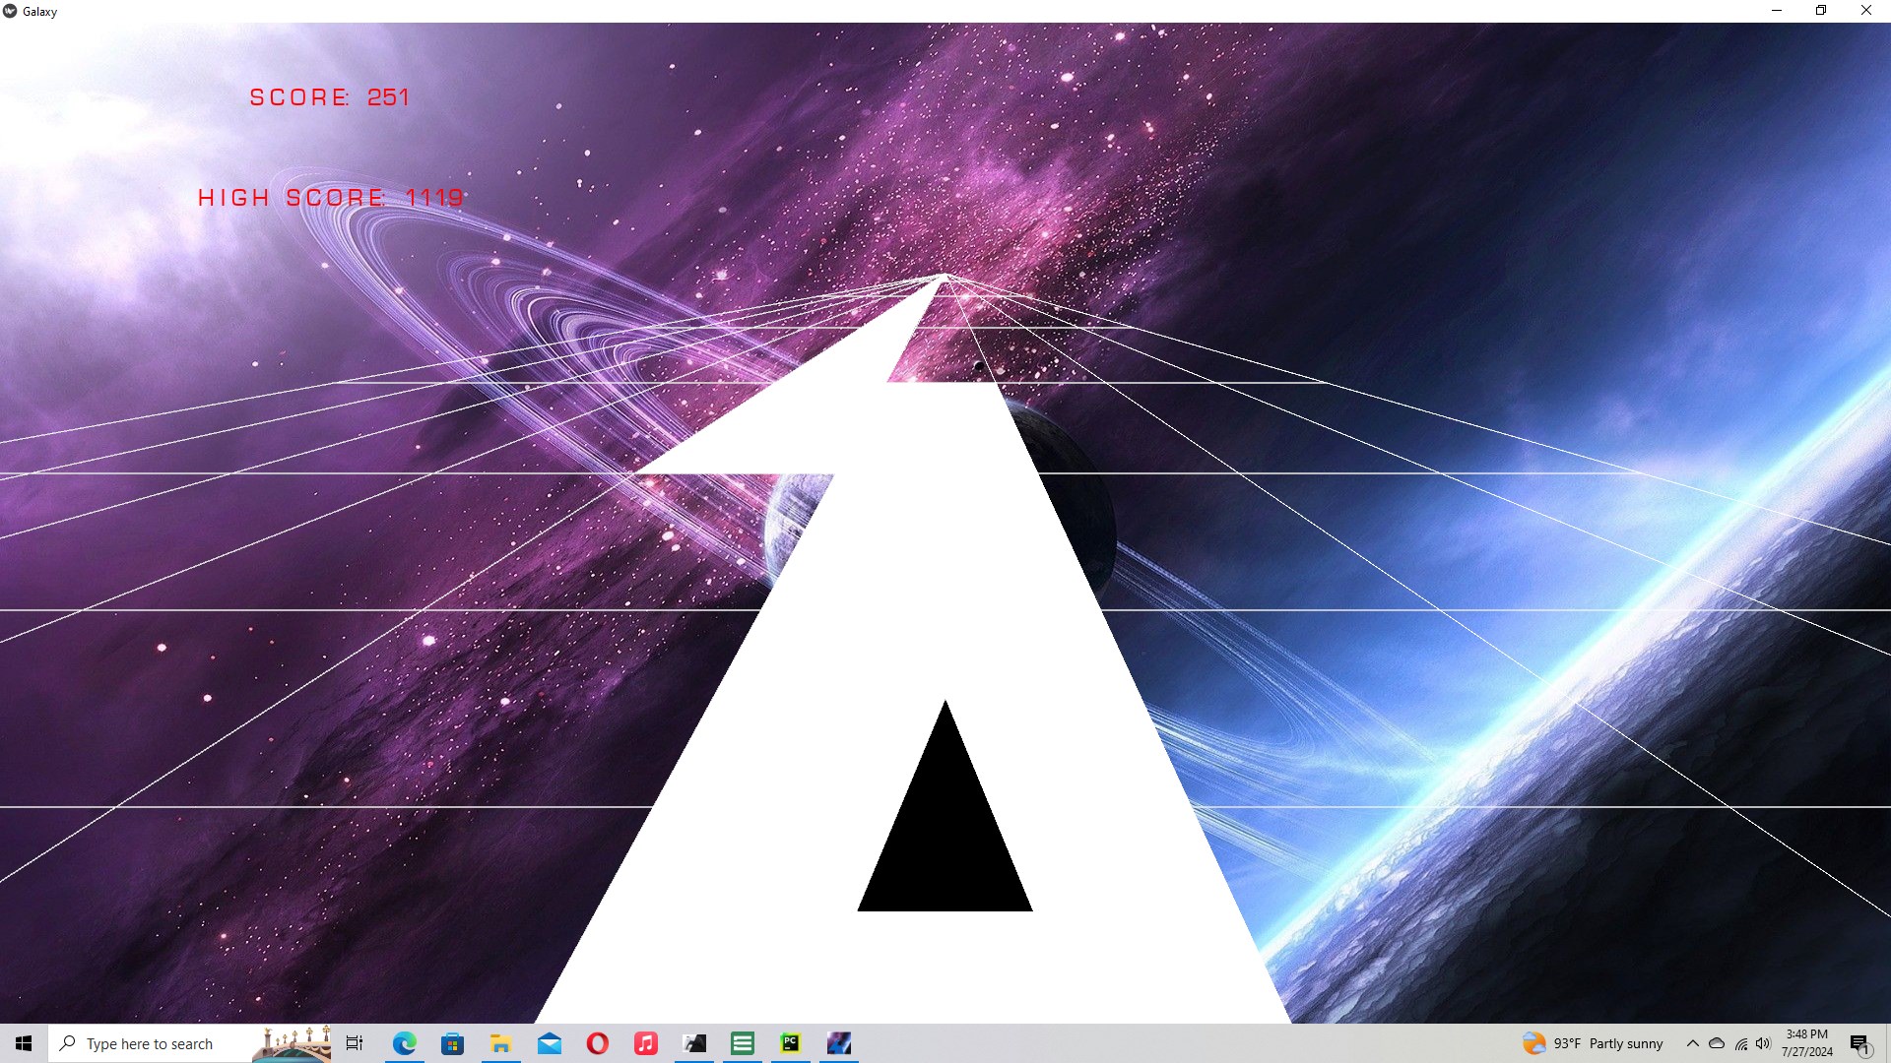Expand hidden system tray icons
This screenshot has height=1063, width=1891.
1692,1043
